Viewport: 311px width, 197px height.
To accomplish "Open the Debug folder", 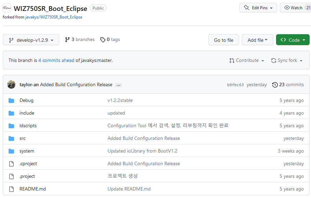I will [x=26, y=100].
